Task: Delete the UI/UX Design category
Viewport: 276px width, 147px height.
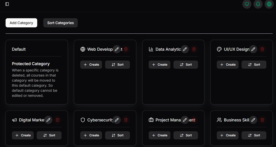Action: coord(262,49)
